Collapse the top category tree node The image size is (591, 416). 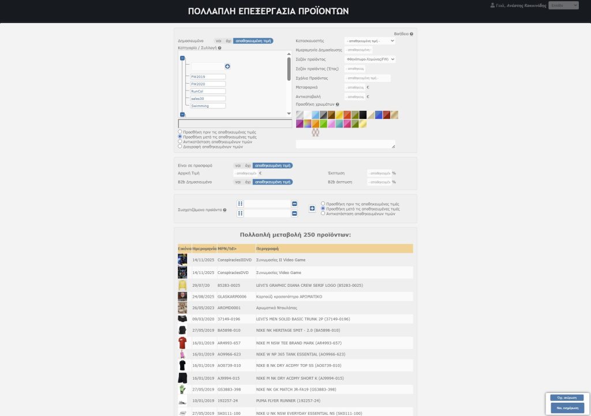pyautogui.click(x=182, y=58)
